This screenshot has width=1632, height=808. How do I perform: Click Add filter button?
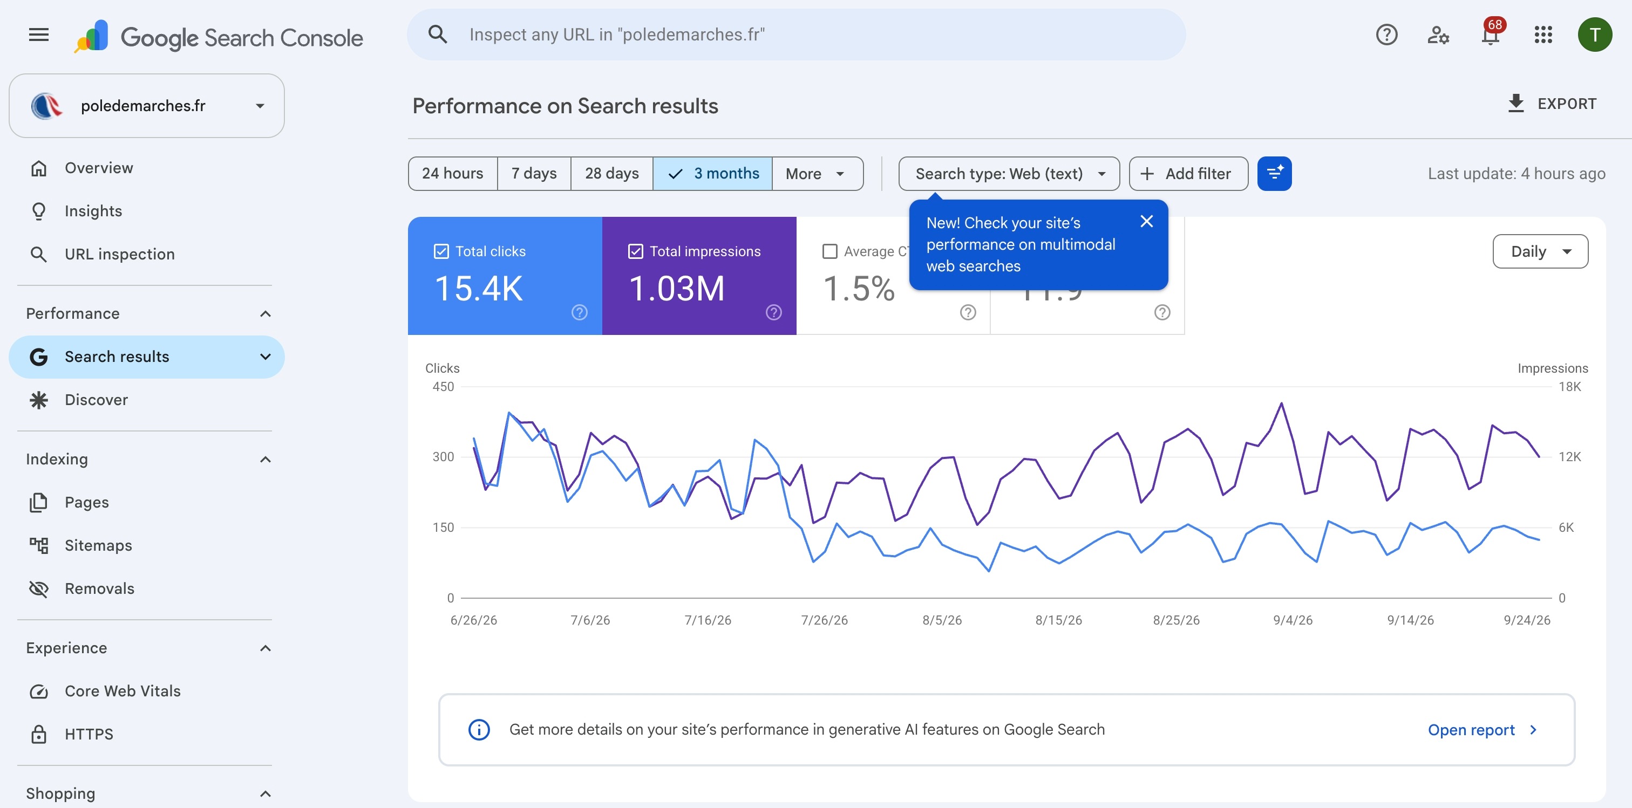click(1188, 174)
